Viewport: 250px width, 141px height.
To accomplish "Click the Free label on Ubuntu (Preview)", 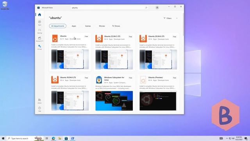I will 175,78.
